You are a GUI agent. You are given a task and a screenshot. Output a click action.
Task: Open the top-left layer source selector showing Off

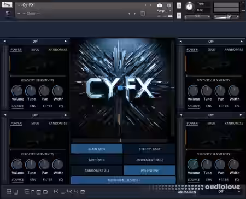click(x=35, y=42)
